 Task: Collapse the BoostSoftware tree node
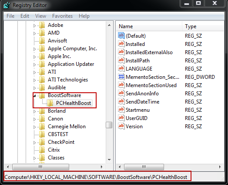35,96
